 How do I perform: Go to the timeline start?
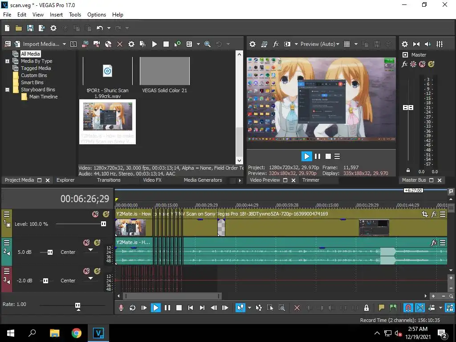[x=191, y=307]
